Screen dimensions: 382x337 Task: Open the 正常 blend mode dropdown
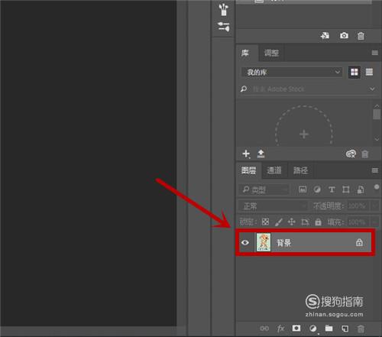(273, 206)
